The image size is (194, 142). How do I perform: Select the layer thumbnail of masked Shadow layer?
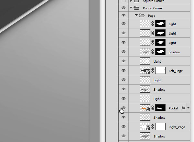(145, 52)
